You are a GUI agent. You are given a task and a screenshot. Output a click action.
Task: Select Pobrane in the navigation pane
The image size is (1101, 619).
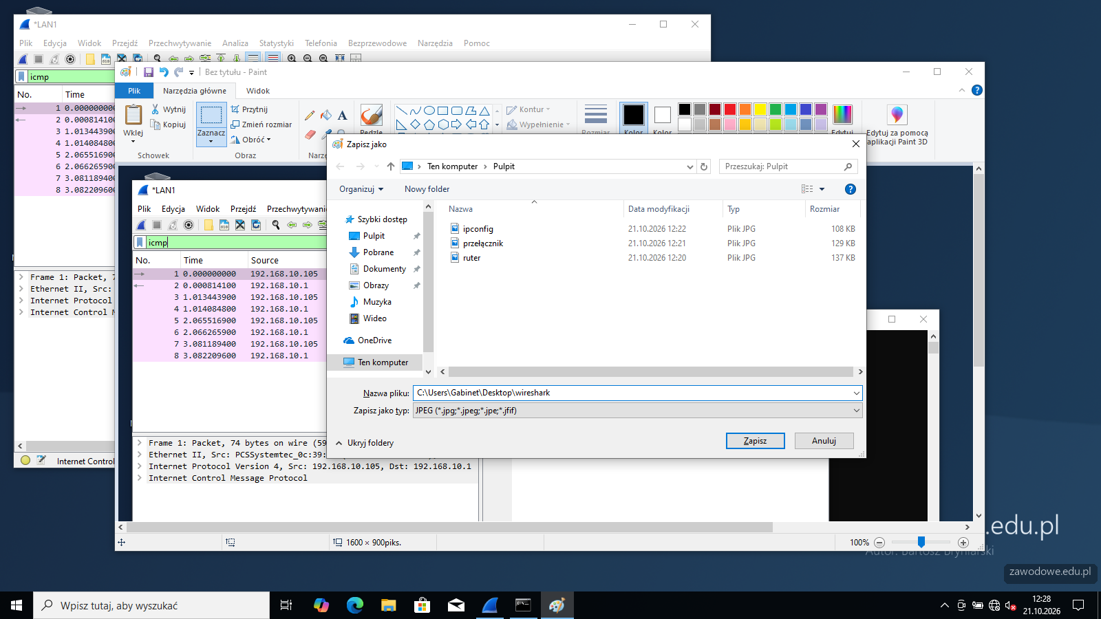378,252
